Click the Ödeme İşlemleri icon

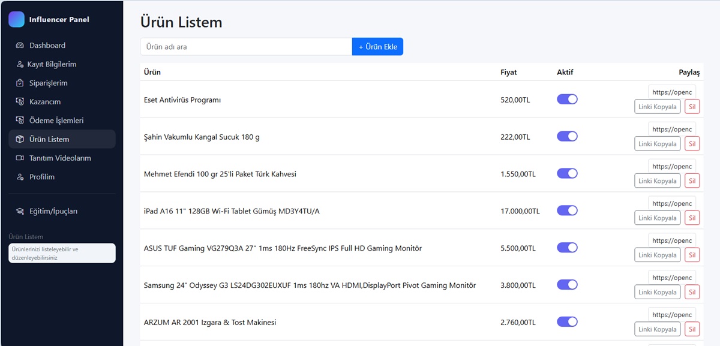pos(20,121)
